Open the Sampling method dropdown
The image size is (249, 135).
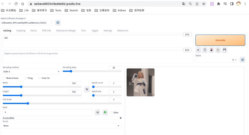(32, 72)
